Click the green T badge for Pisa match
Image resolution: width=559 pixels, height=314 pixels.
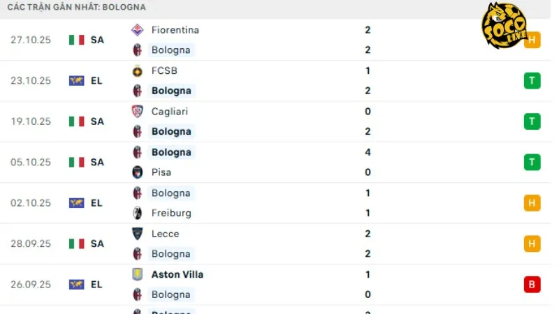pyautogui.click(x=532, y=162)
